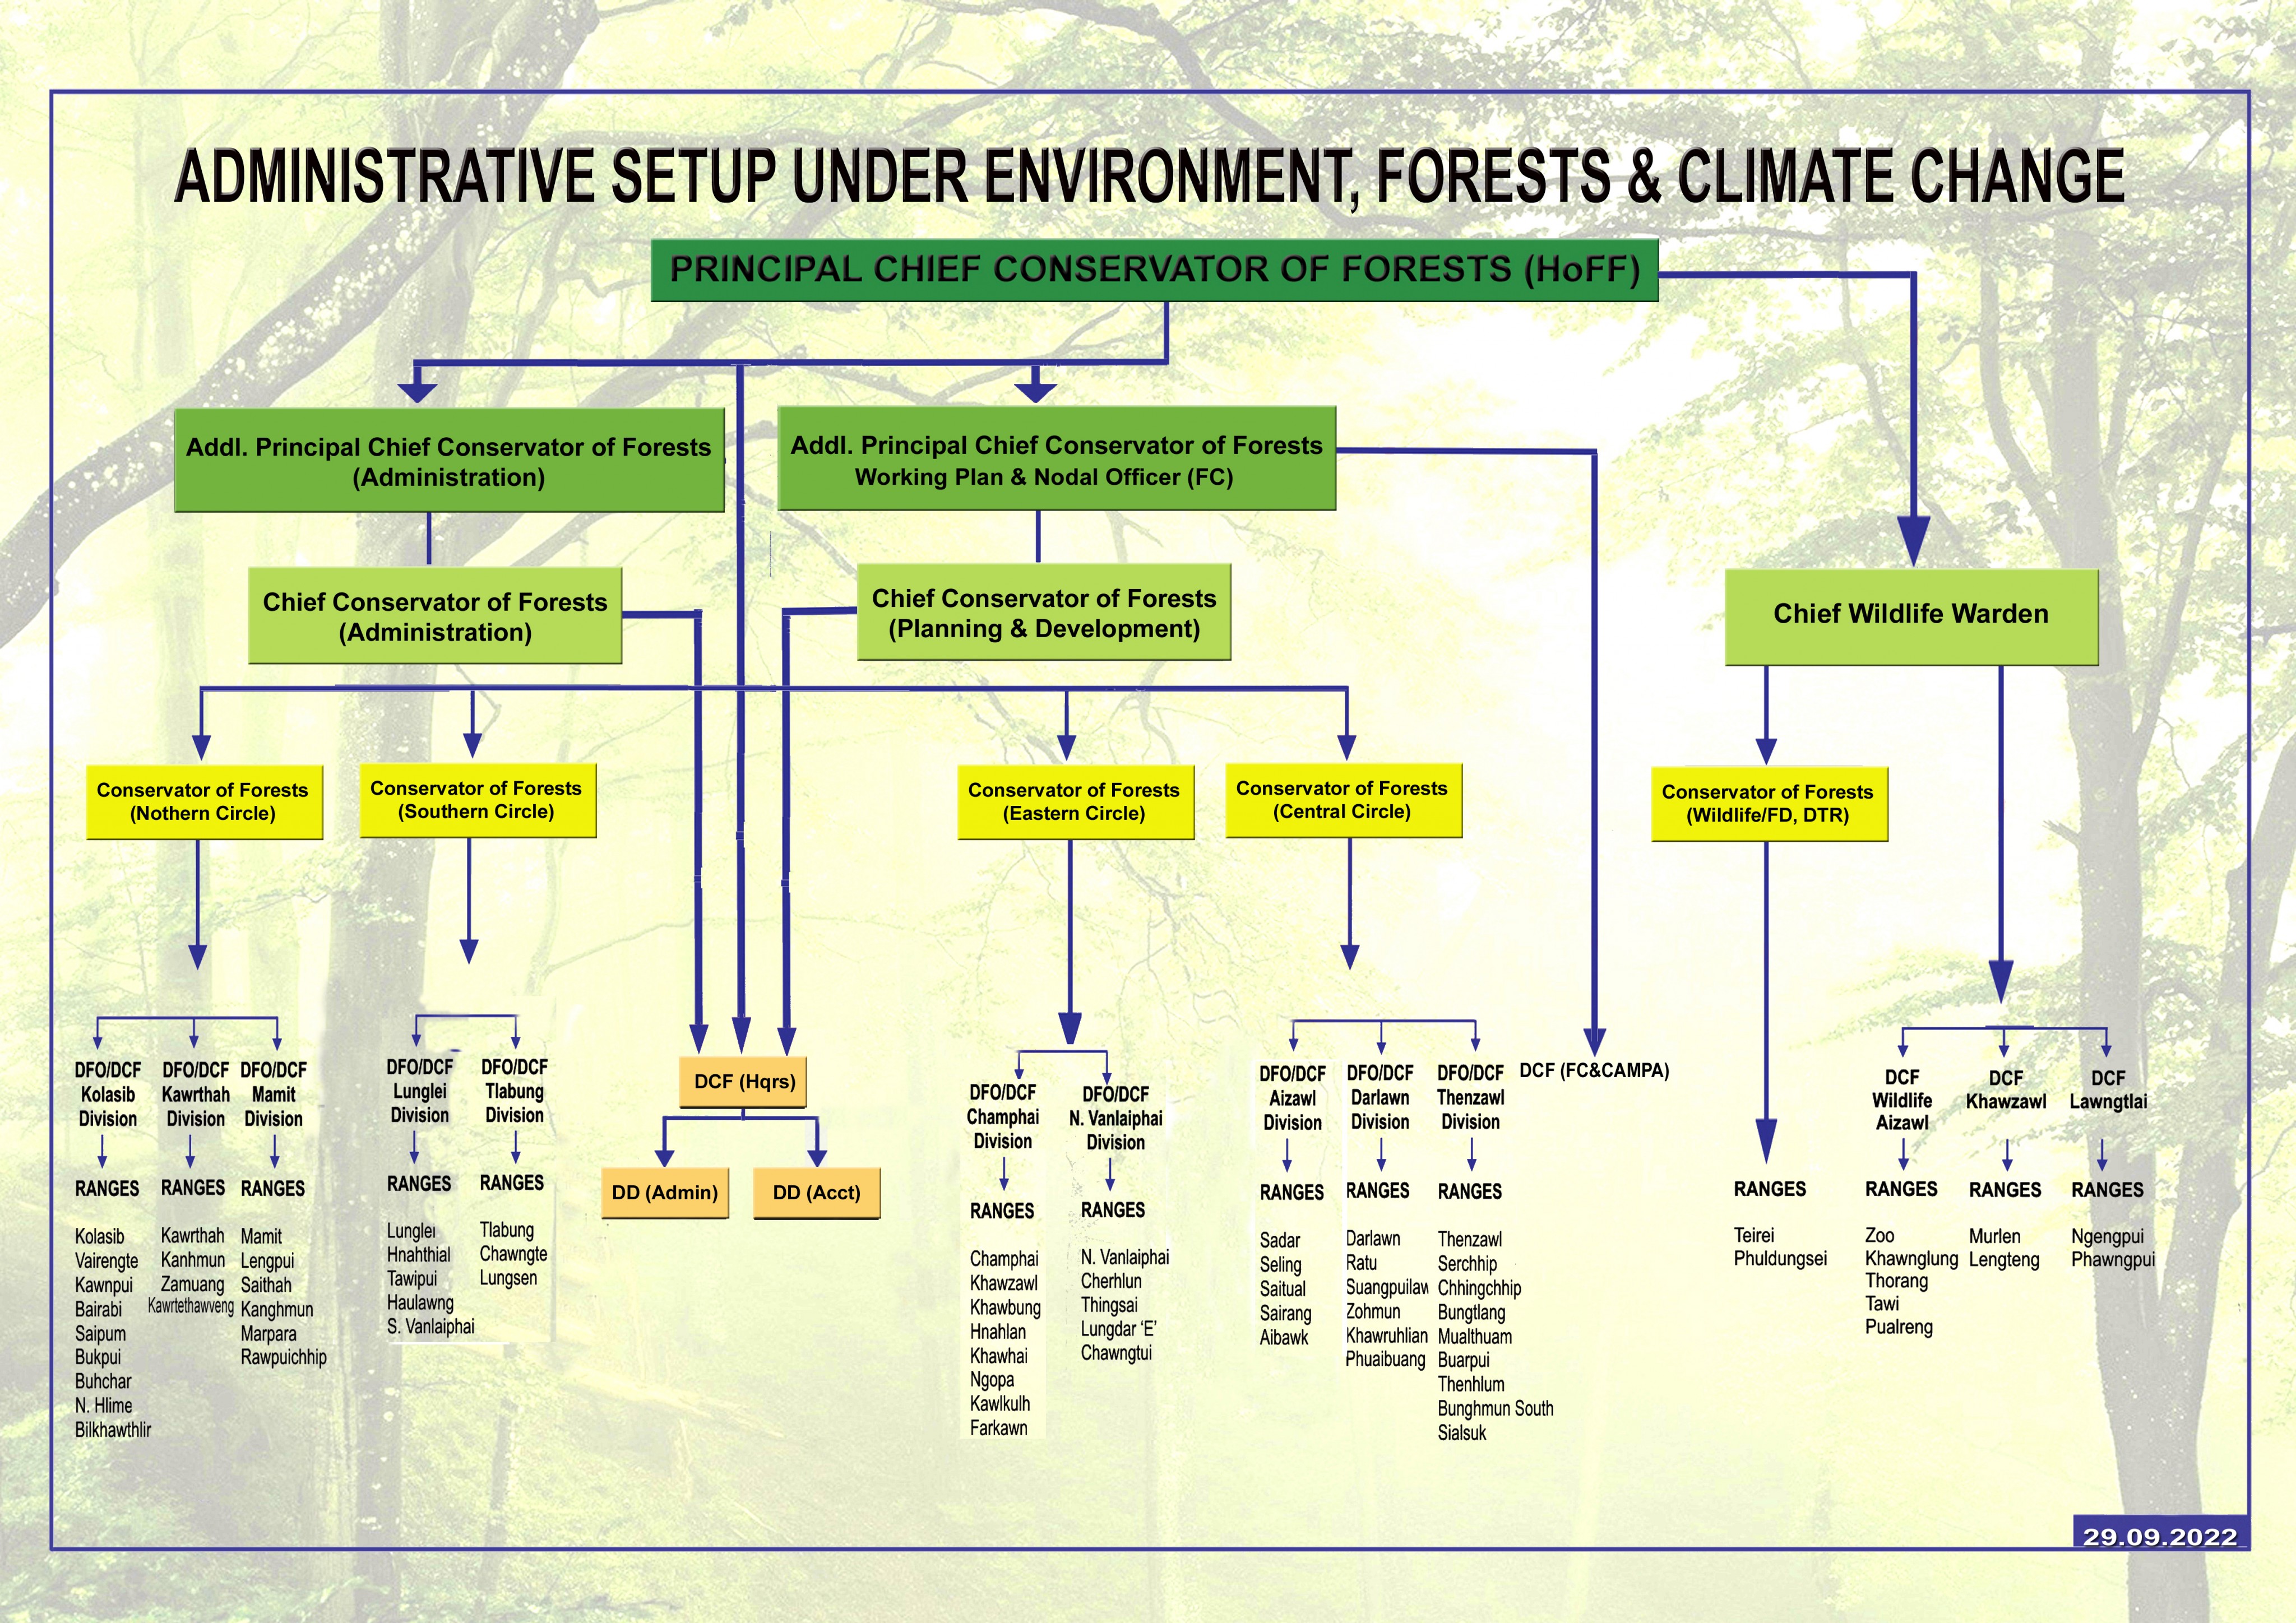Click the Lengteng range entry
Image resolution: width=2296 pixels, height=1623 pixels.
[x=2004, y=1260]
